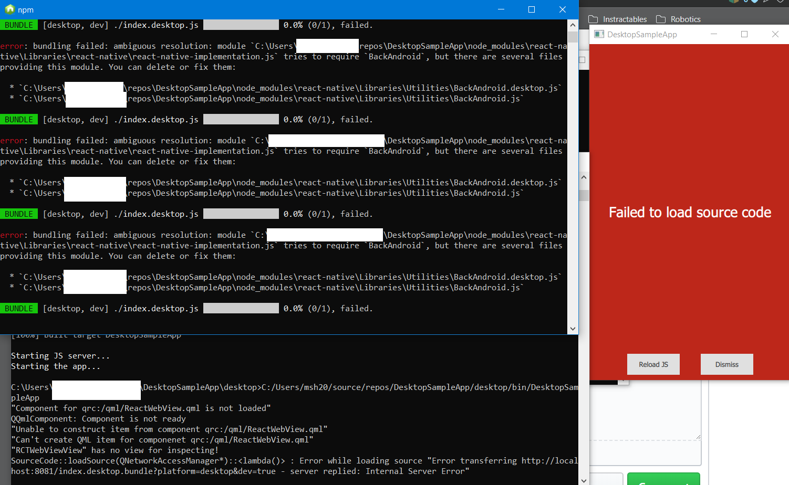Dismiss the failed source code error

coord(726,364)
